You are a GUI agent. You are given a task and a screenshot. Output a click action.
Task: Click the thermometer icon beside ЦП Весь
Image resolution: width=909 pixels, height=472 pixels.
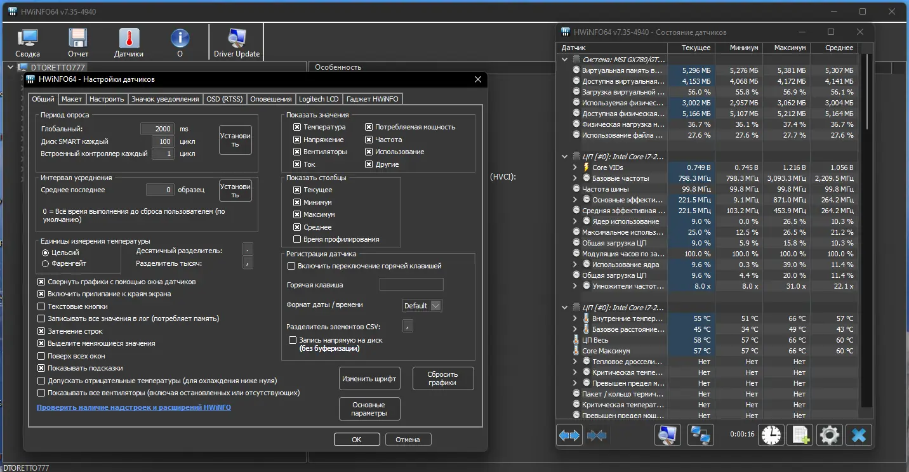576,340
